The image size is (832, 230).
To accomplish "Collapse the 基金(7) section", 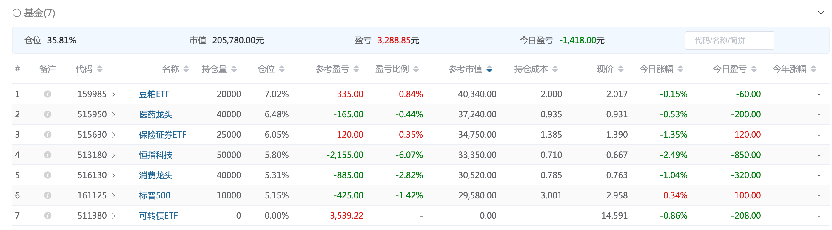I will tap(16, 13).
